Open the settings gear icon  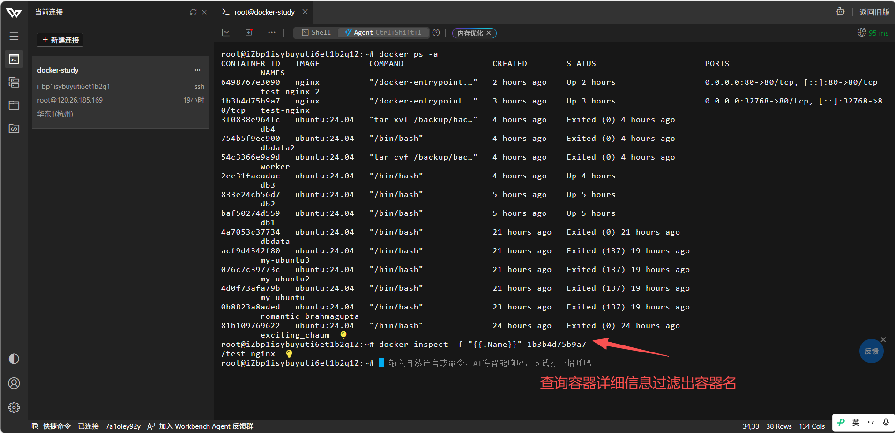[x=14, y=407]
